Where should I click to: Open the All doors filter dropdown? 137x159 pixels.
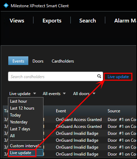[x=84, y=94]
